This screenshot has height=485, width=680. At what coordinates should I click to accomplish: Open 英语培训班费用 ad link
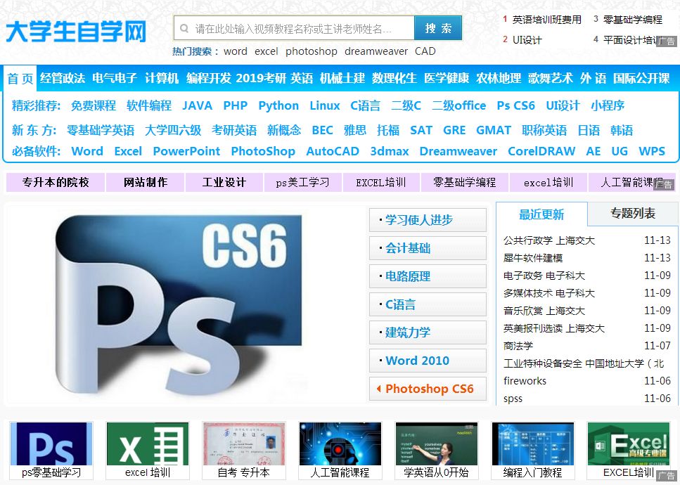coord(546,20)
